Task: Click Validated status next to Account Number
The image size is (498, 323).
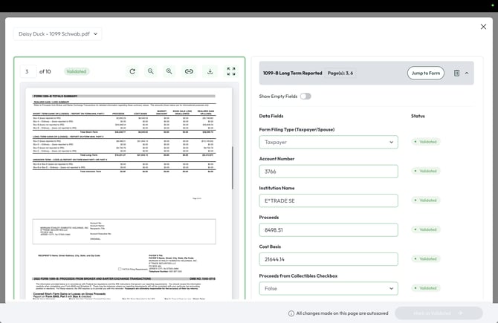Action: click(x=426, y=171)
